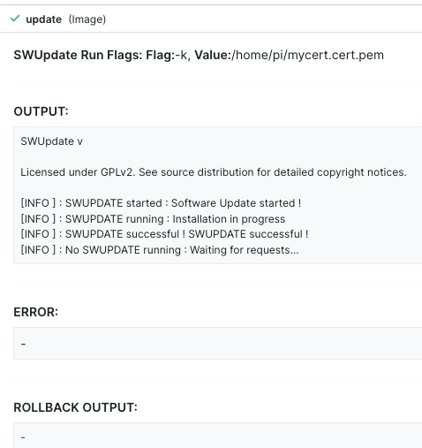The height and width of the screenshot is (448, 422).
Task: Click the SWUpdate v version line
Action: (51, 141)
